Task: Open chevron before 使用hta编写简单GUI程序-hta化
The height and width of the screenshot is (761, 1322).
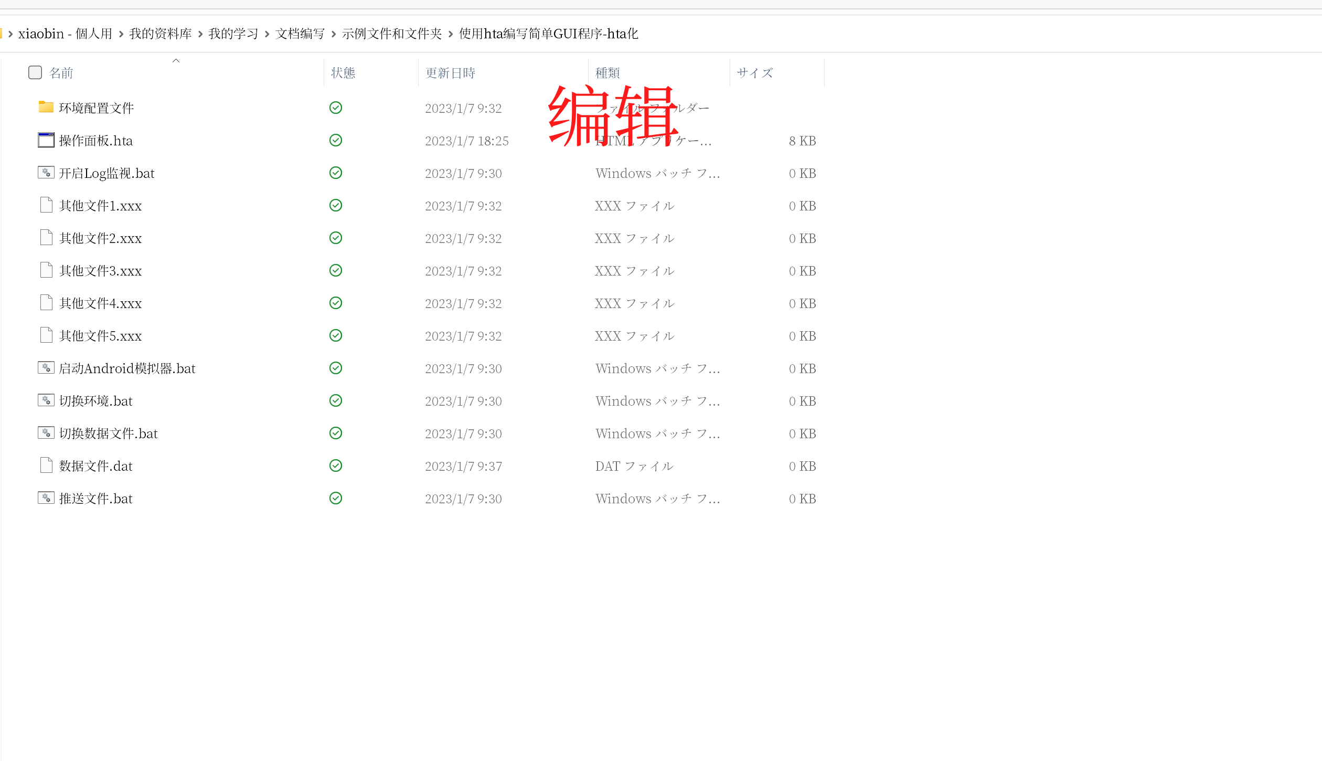Action: [451, 34]
